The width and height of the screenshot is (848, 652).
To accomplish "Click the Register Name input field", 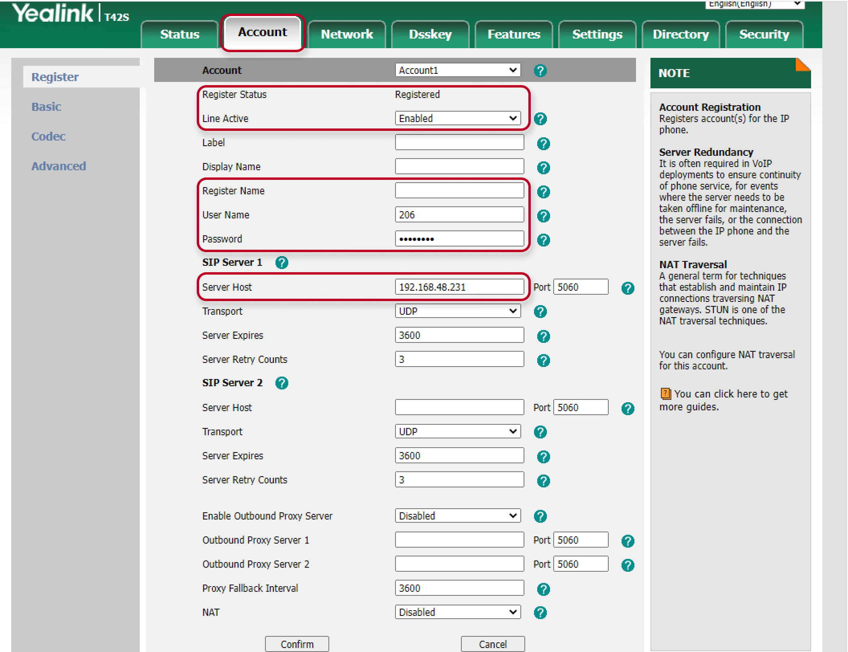I will click(459, 191).
